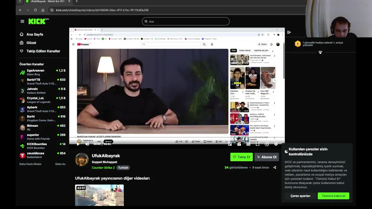Click Tümünü kabul et button
372x209 pixels.
click(333, 196)
